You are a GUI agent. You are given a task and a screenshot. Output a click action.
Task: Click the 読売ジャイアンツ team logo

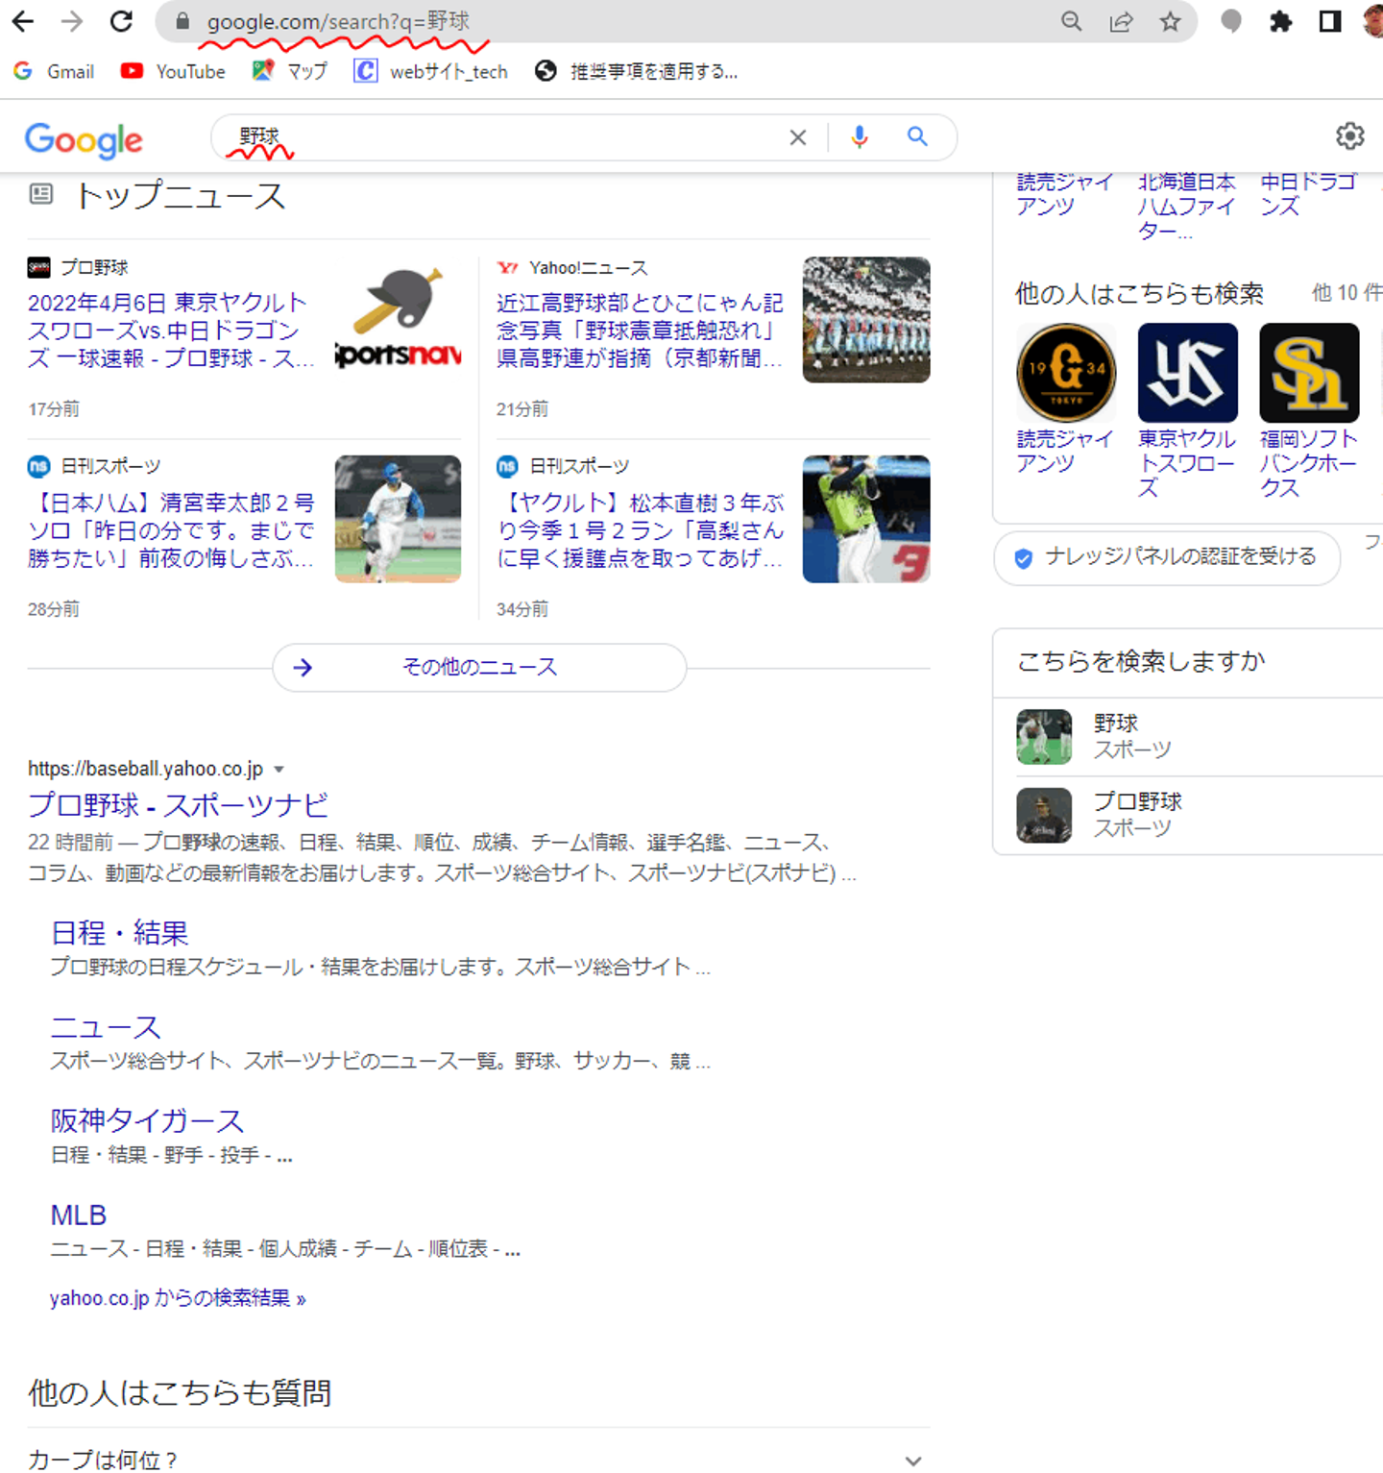coord(1066,373)
